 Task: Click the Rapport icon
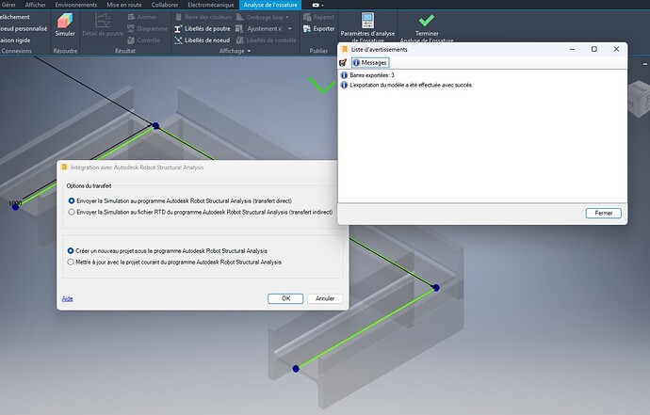[x=307, y=17]
